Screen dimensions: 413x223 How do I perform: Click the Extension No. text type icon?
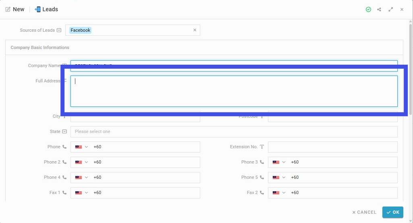click(x=261, y=147)
